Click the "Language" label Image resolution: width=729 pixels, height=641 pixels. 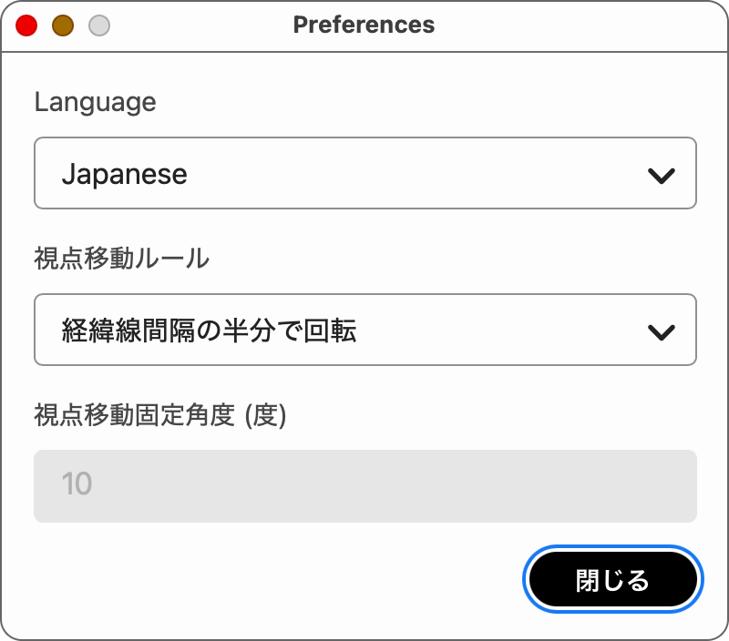click(95, 102)
